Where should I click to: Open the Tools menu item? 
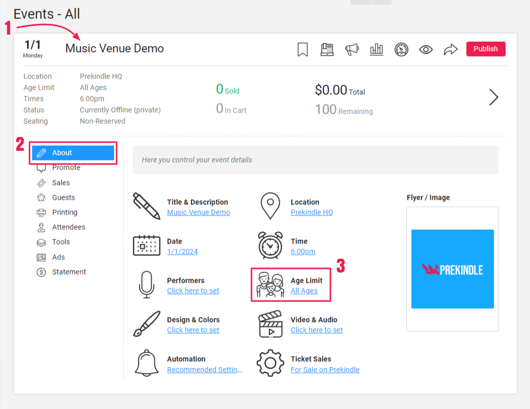[x=61, y=242]
